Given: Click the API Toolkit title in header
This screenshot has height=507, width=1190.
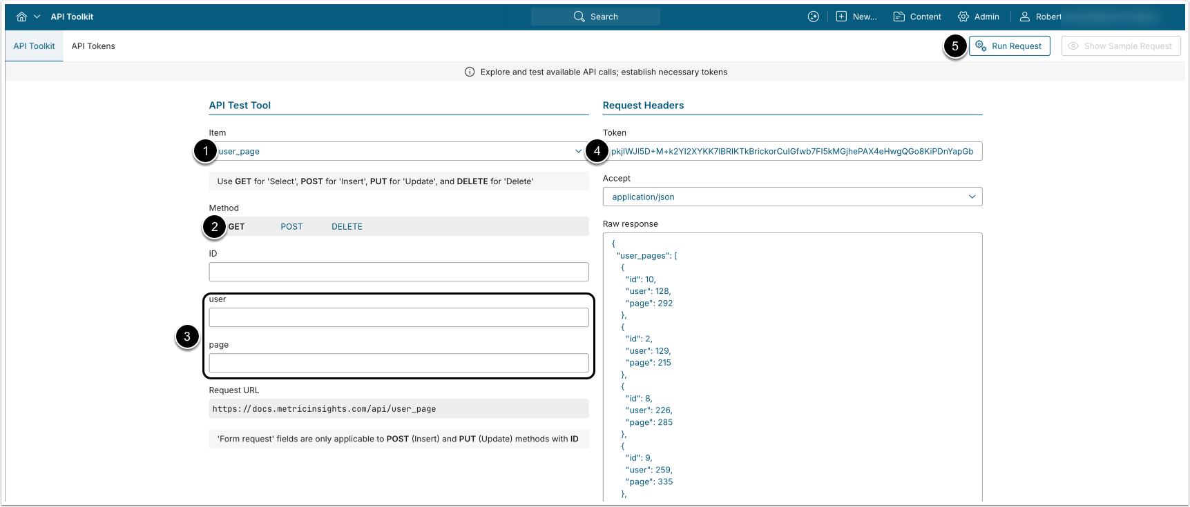Looking at the screenshot, I should click(72, 17).
